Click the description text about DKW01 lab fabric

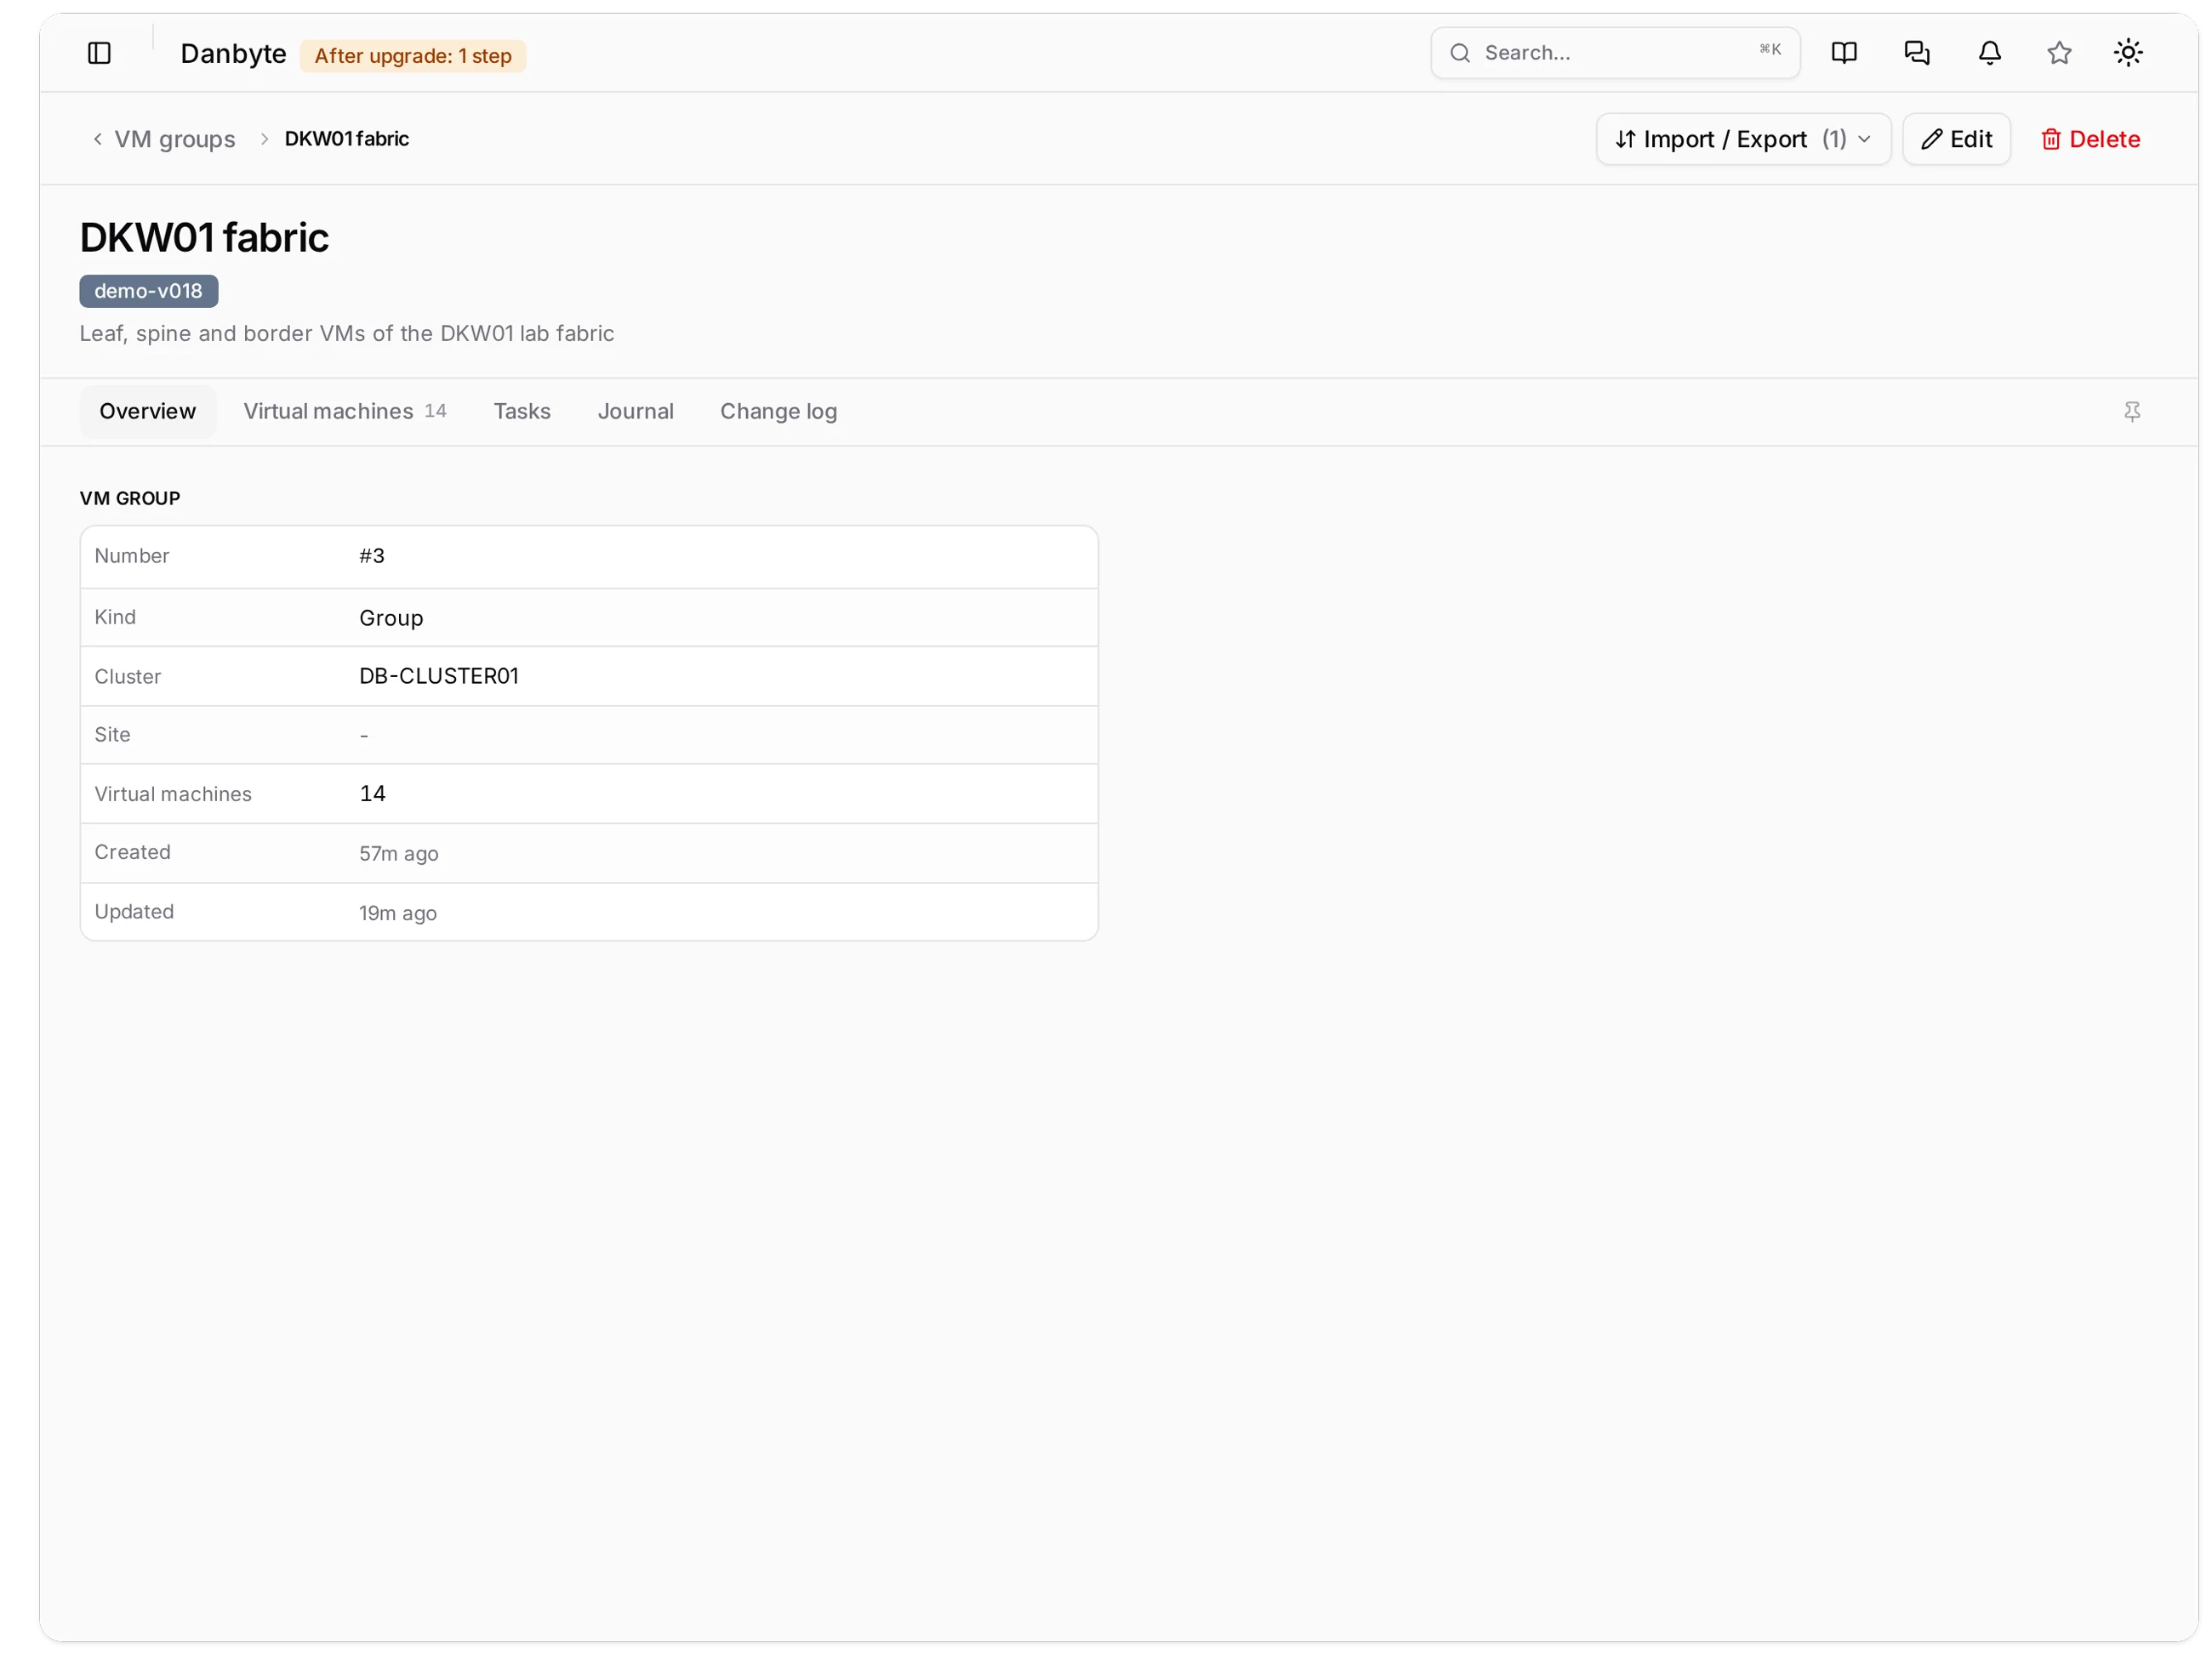(346, 333)
